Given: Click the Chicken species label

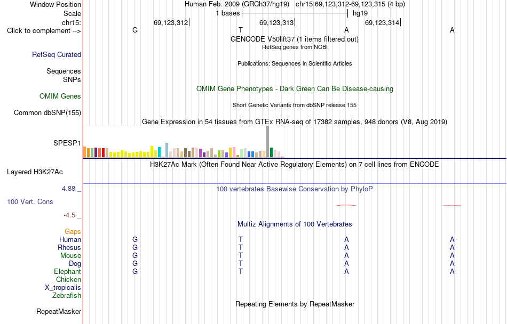Looking at the screenshot, I should tap(68, 279).
